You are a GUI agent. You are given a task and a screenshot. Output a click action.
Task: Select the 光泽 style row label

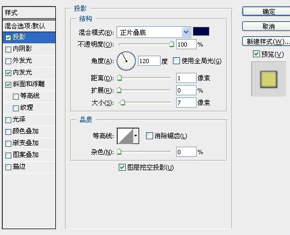tap(19, 119)
